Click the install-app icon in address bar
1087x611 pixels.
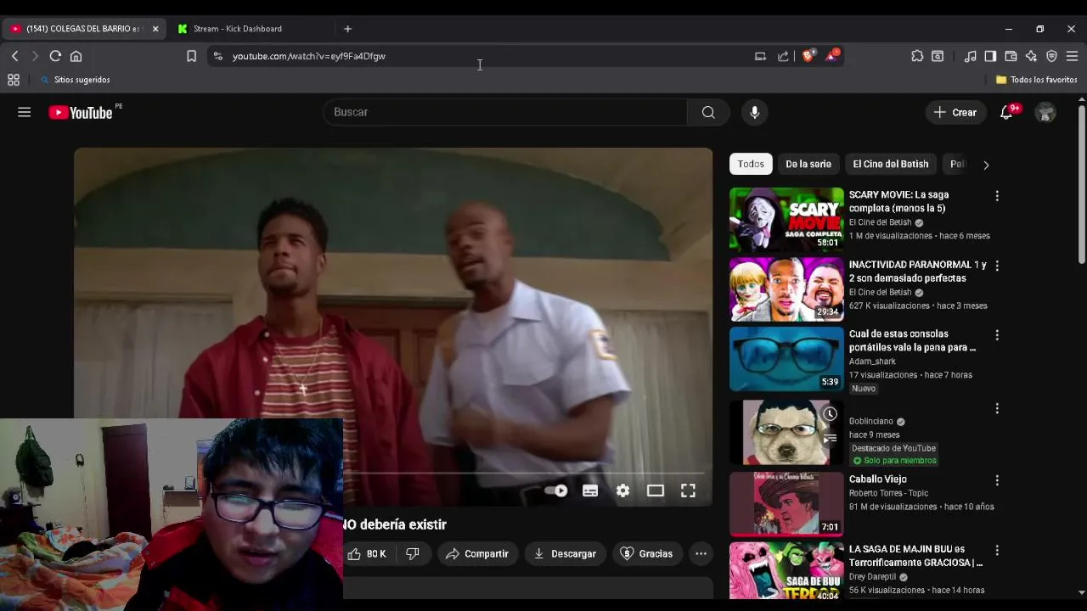tap(760, 56)
